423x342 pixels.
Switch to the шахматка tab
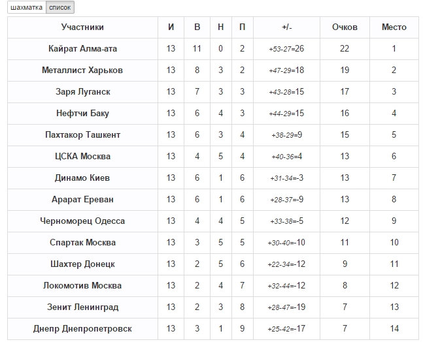(x=27, y=8)
